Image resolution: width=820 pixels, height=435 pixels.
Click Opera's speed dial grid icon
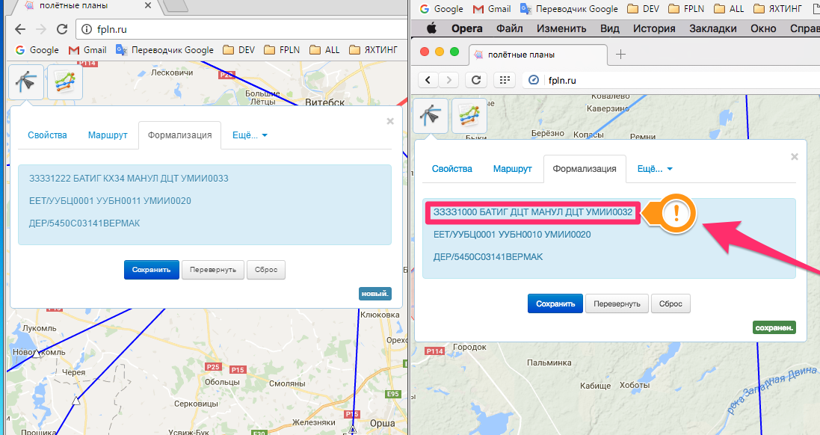505,80
